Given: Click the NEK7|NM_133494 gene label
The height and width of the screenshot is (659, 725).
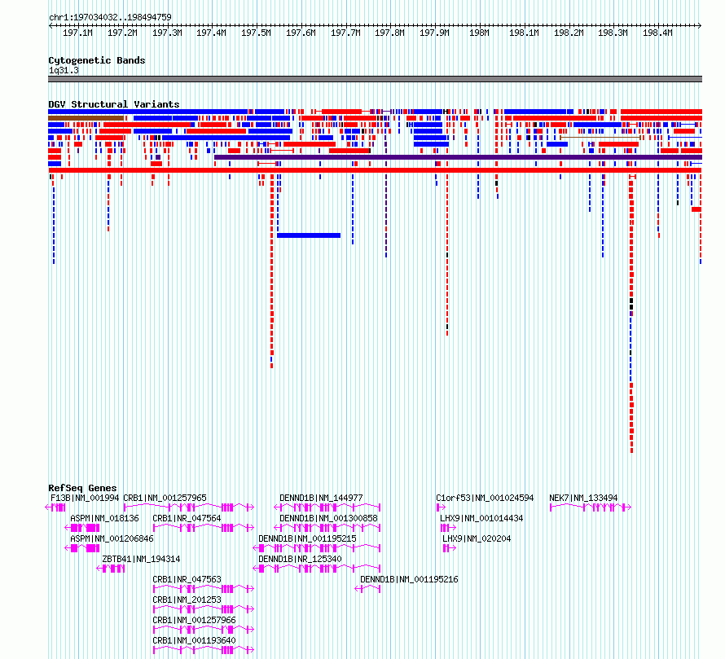Looking at the screenshot, I should coord(583,498).
